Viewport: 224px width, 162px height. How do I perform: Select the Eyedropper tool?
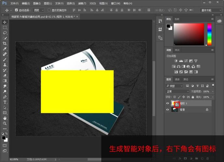(x=5, y=49)
